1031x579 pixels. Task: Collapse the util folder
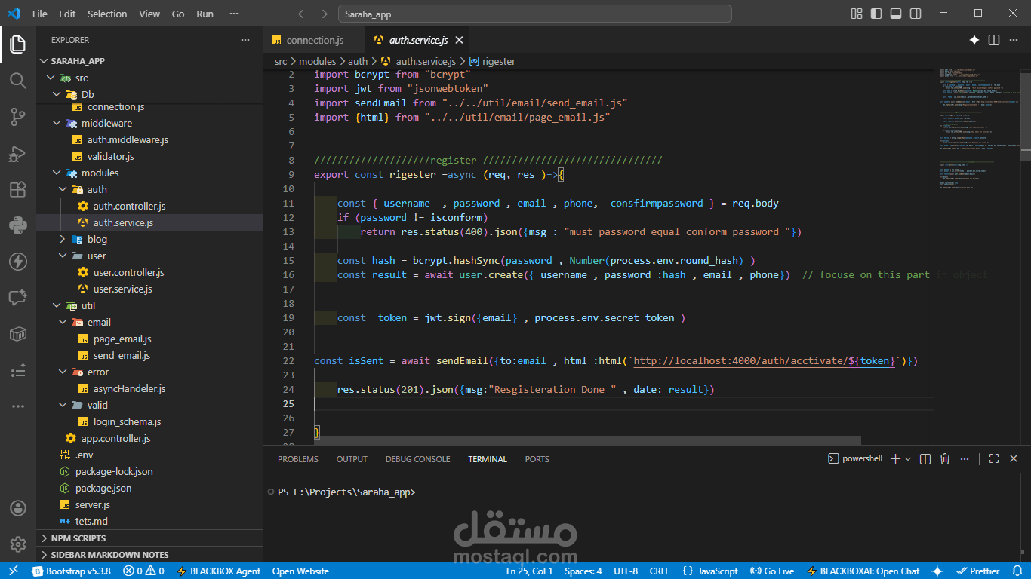(149, 305)
